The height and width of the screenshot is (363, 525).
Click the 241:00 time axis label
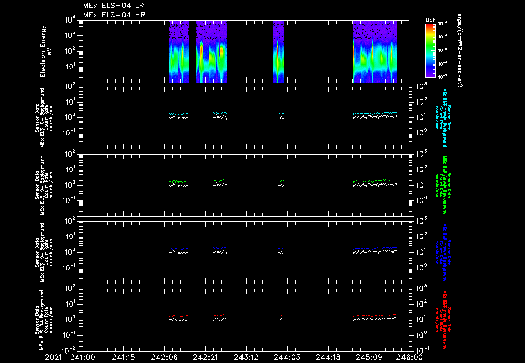pyautogui.click(x=83, y=358)
